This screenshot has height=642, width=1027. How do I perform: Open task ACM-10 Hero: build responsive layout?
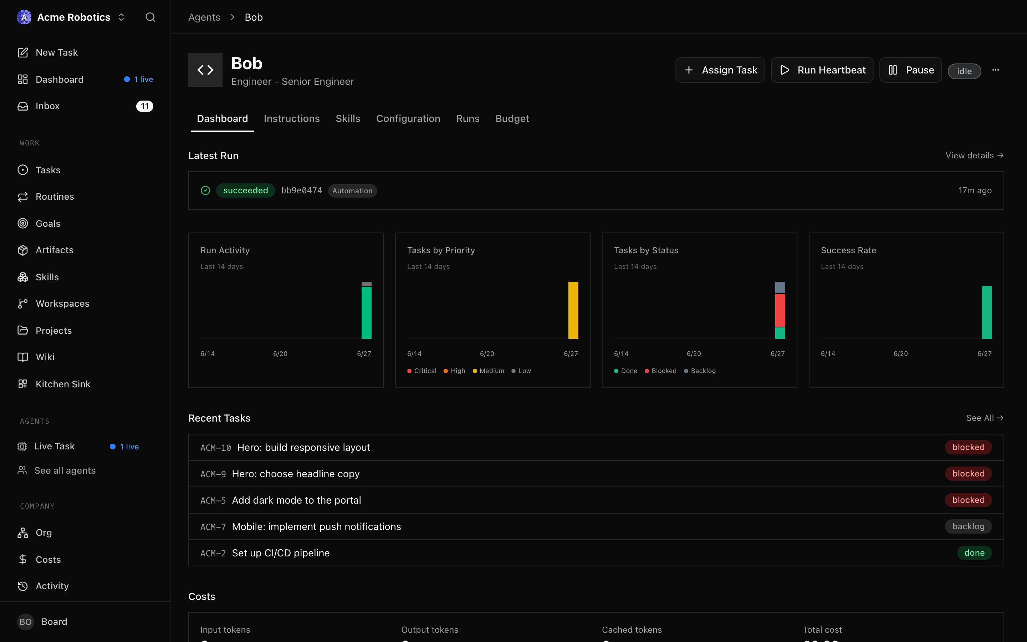point(596,448)
